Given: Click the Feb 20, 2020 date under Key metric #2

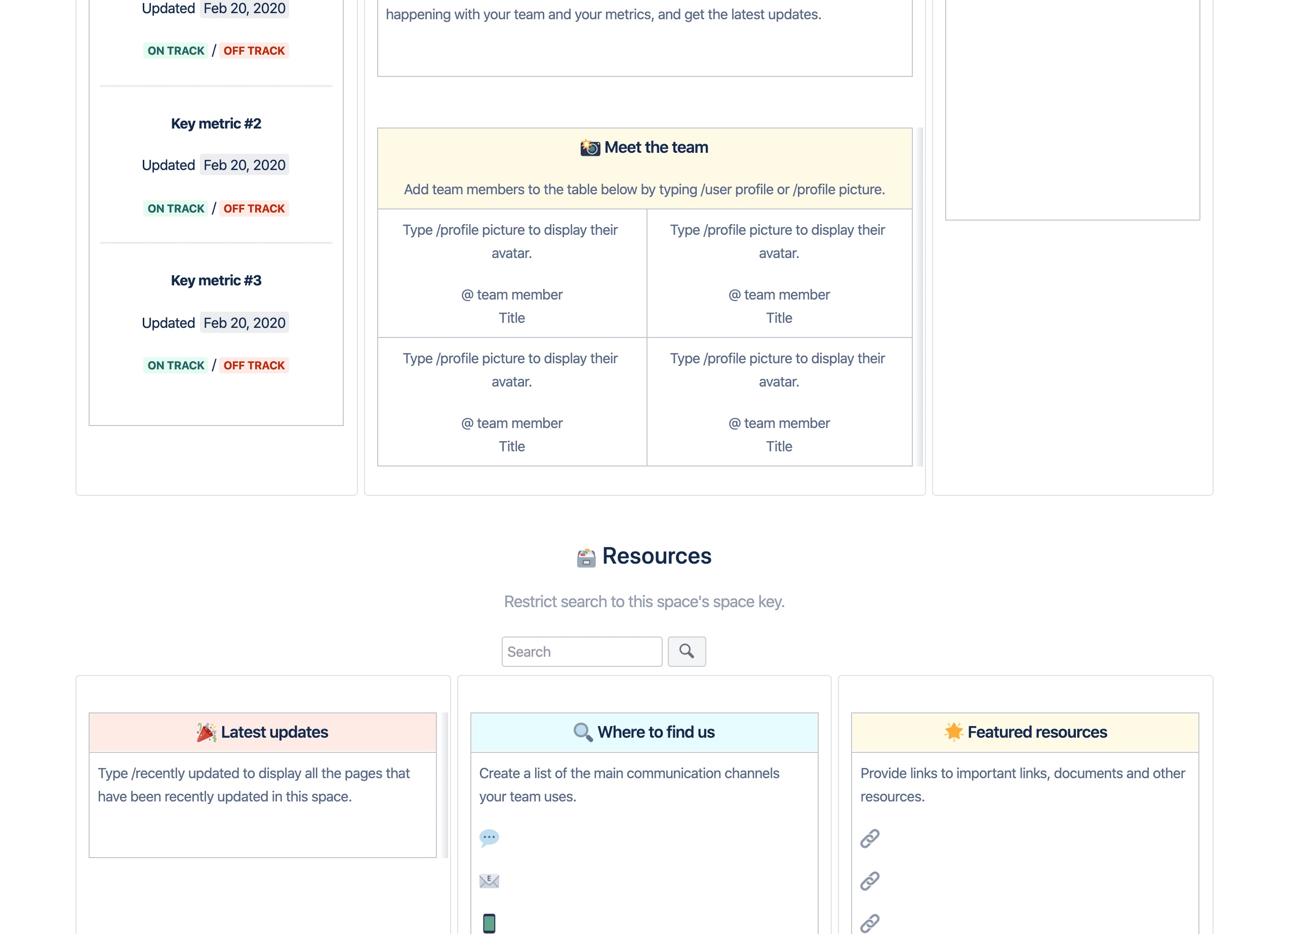Looking at the screenshot, I should pyautogui.click(x=245, y=165).
